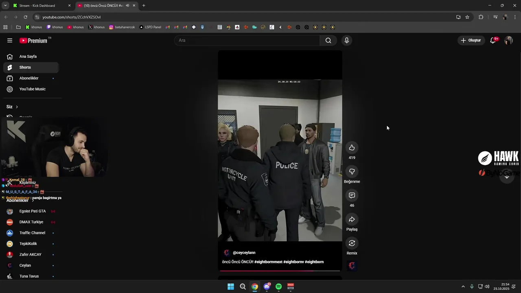Screen dimensions: 521x293
Task: Open Chrome extensions puzzle icon
Action: coord(481,17)
